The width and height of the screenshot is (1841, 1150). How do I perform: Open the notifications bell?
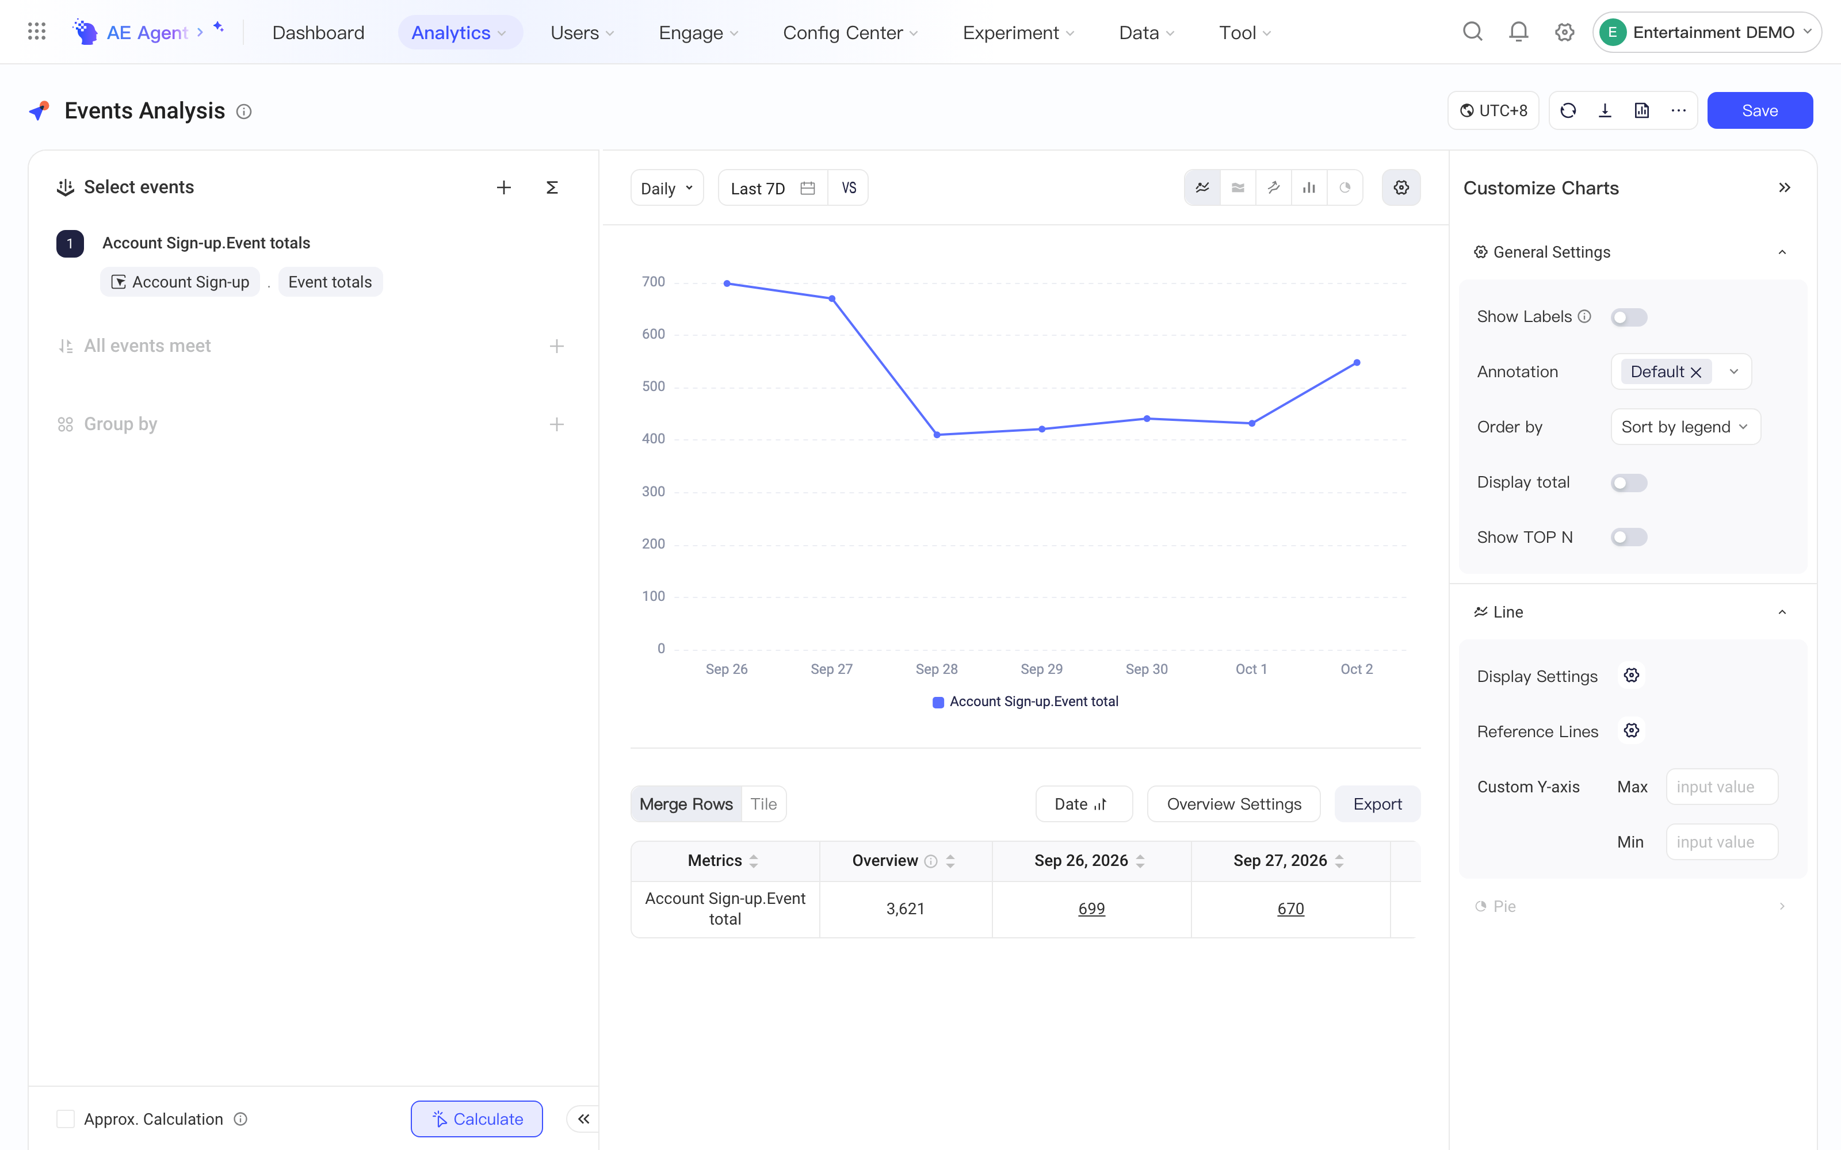click(1518, 32)
